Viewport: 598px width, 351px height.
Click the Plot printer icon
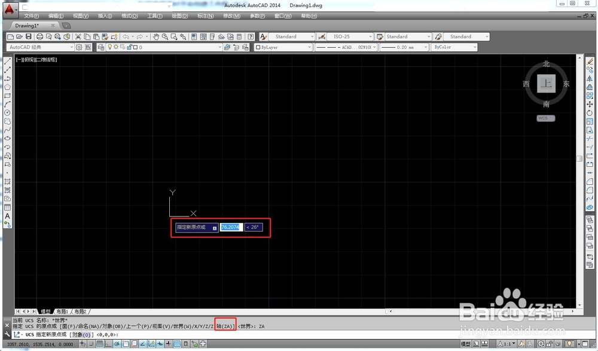coord(39,36)
